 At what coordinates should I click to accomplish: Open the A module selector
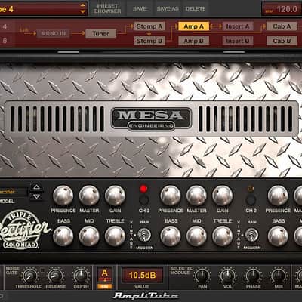coord(105,275)
